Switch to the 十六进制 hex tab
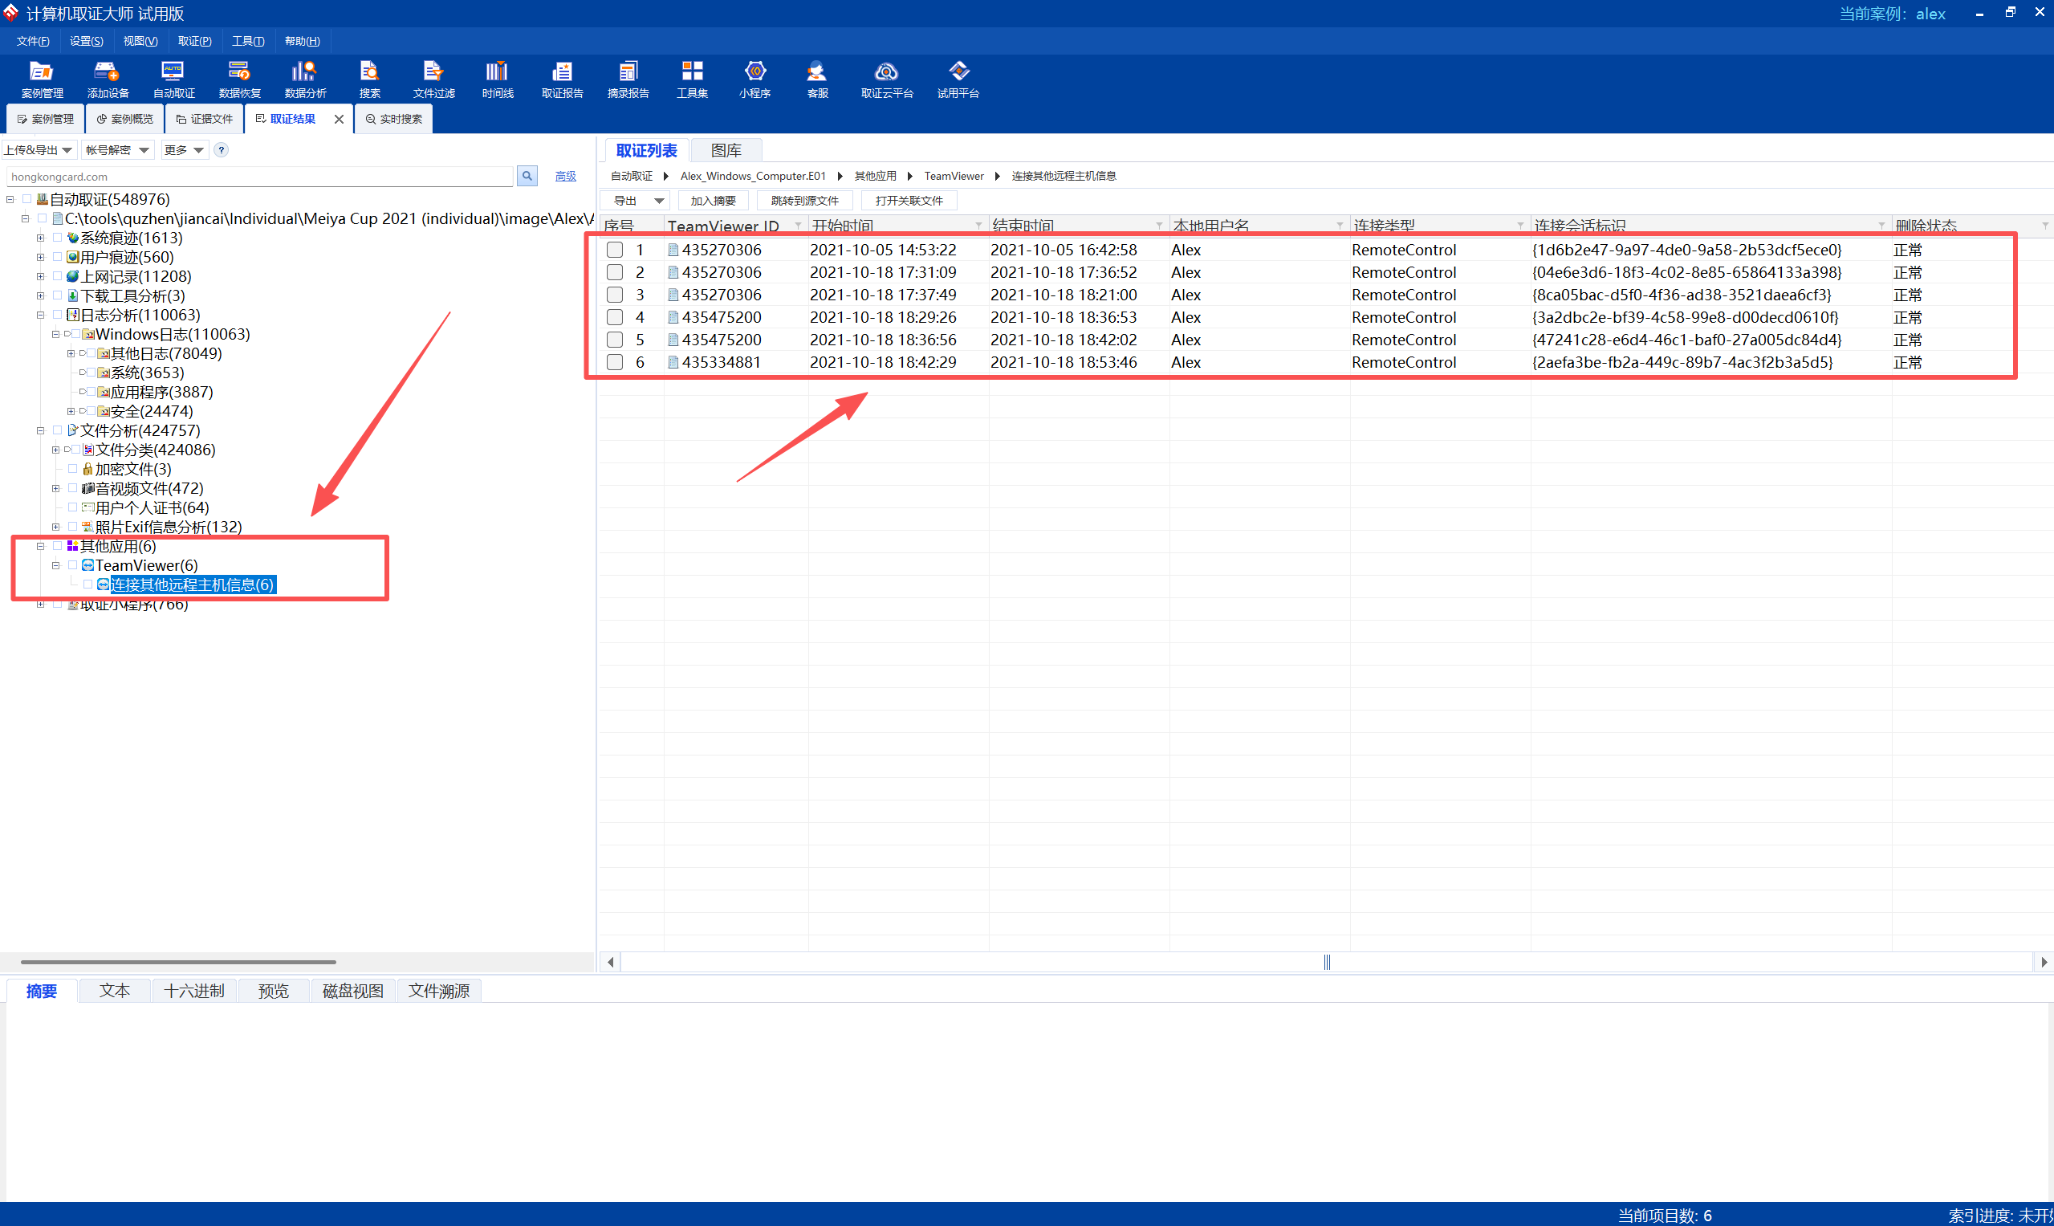 click(x=194, y=991)
